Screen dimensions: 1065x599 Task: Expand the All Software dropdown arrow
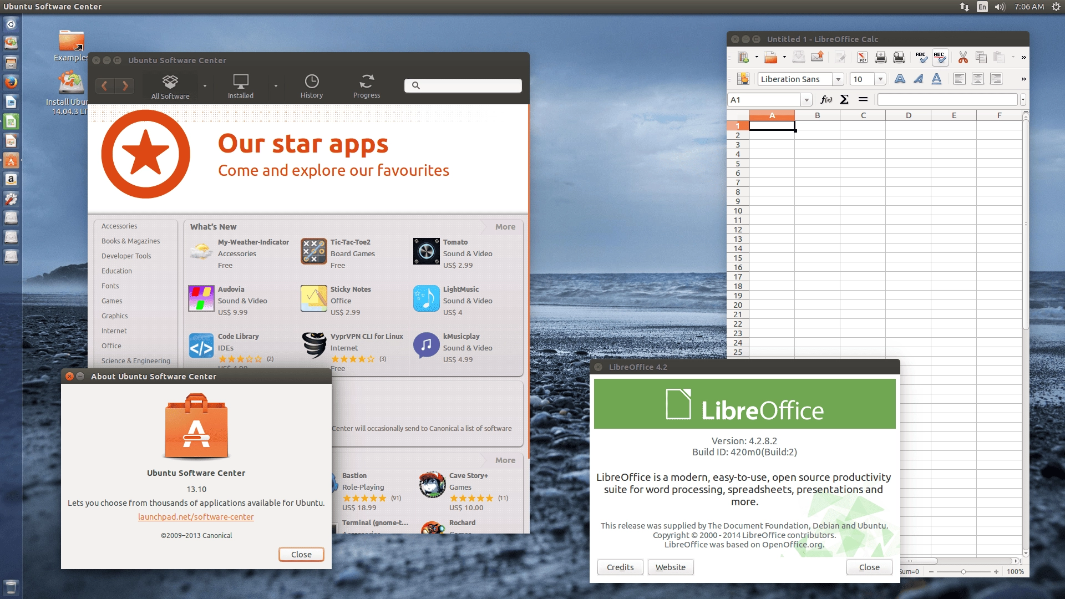tap(205, 86)
